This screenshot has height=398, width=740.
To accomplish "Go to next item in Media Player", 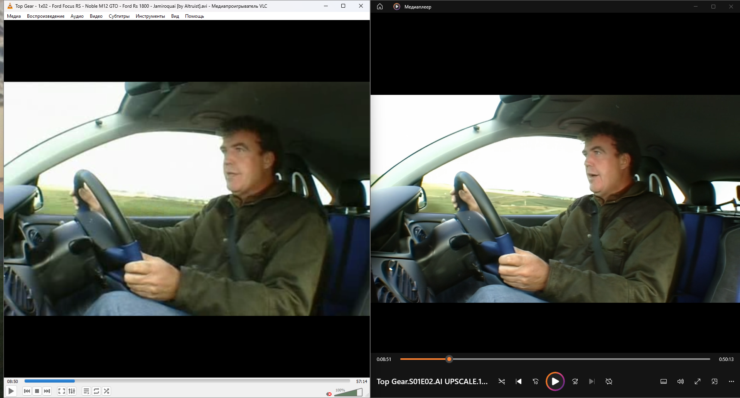I will [x=592, y=381].
